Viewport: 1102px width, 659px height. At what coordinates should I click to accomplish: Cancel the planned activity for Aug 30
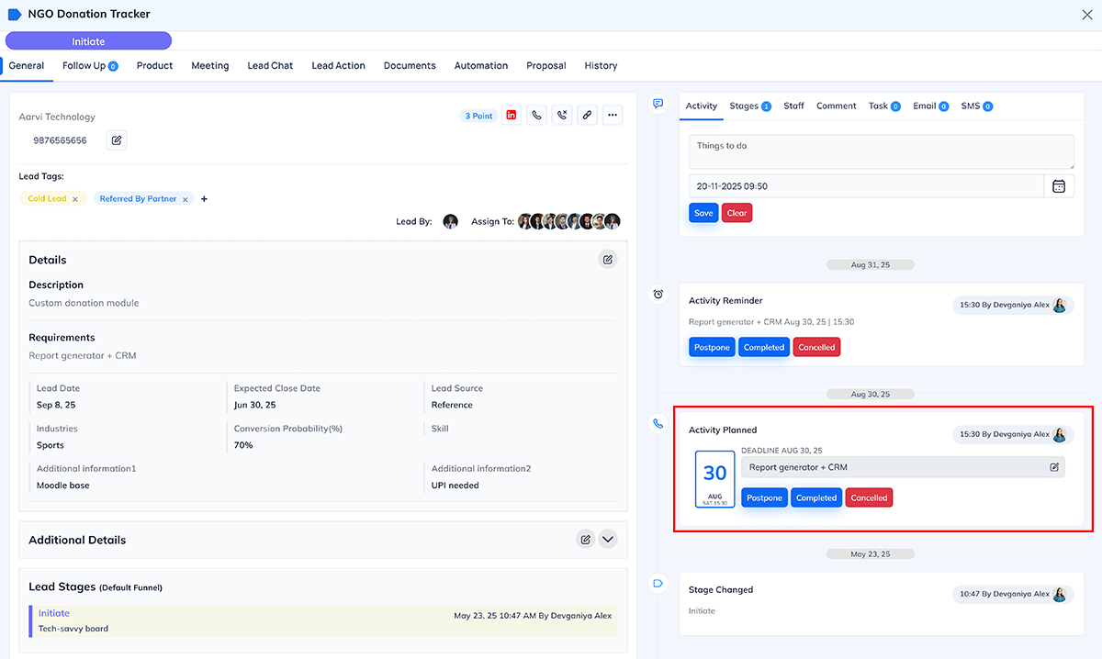869,498
